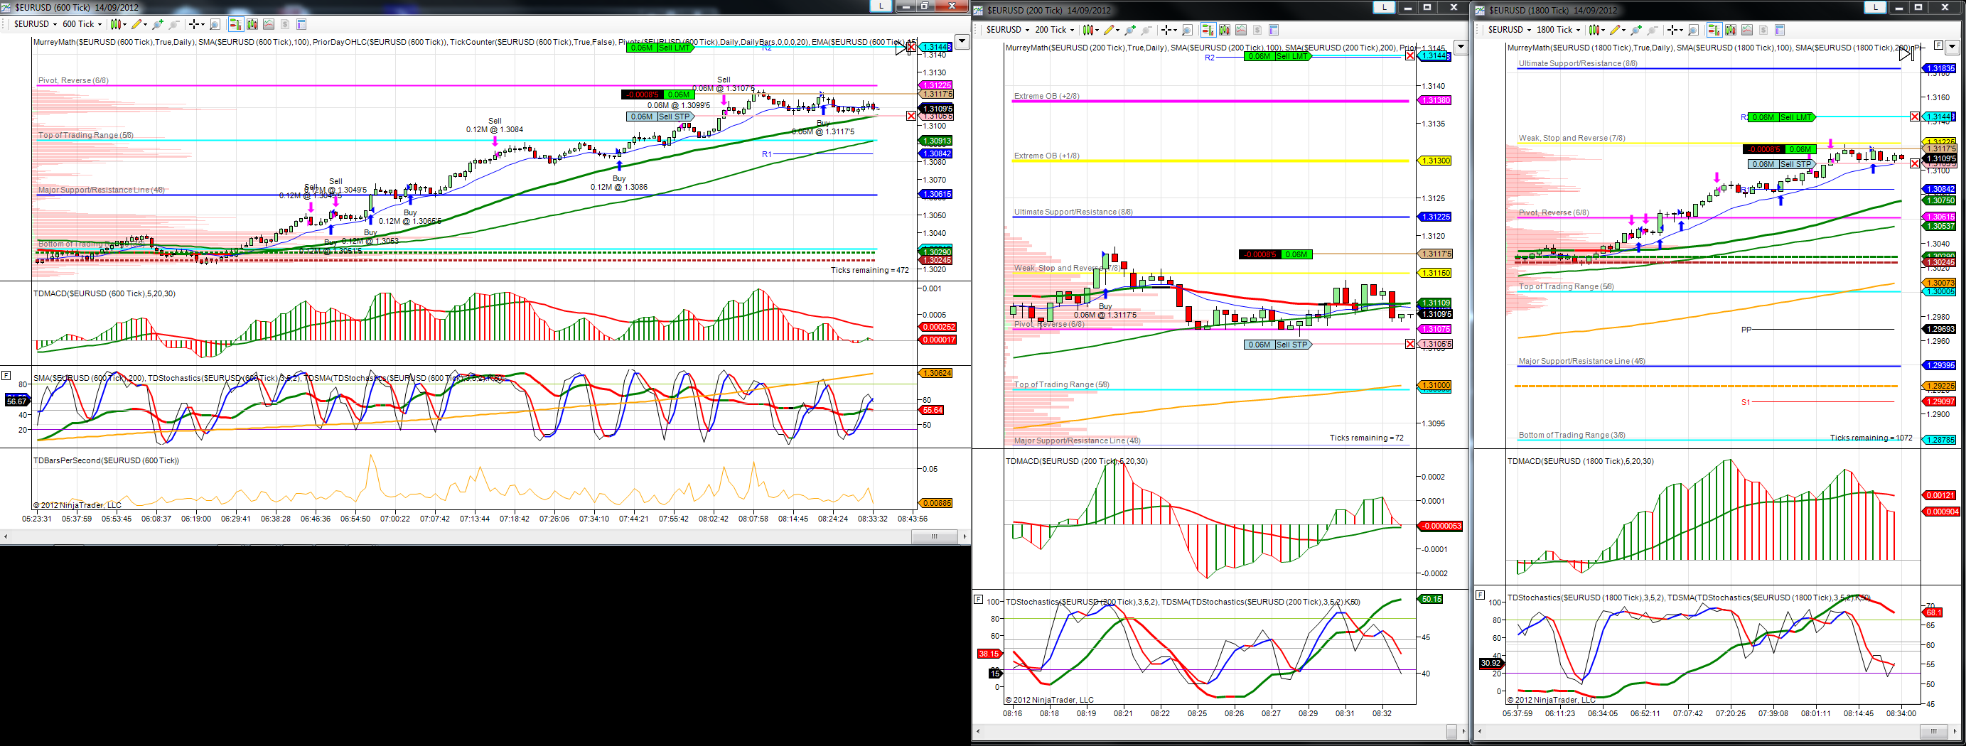This screenshot has height=746, width=1966.
Task: Open $EURUSD instrument dropdown in 600 Tick window
Action: 36,24
